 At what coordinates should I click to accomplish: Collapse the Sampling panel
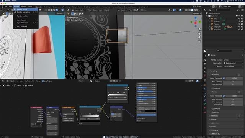(214, 71)
